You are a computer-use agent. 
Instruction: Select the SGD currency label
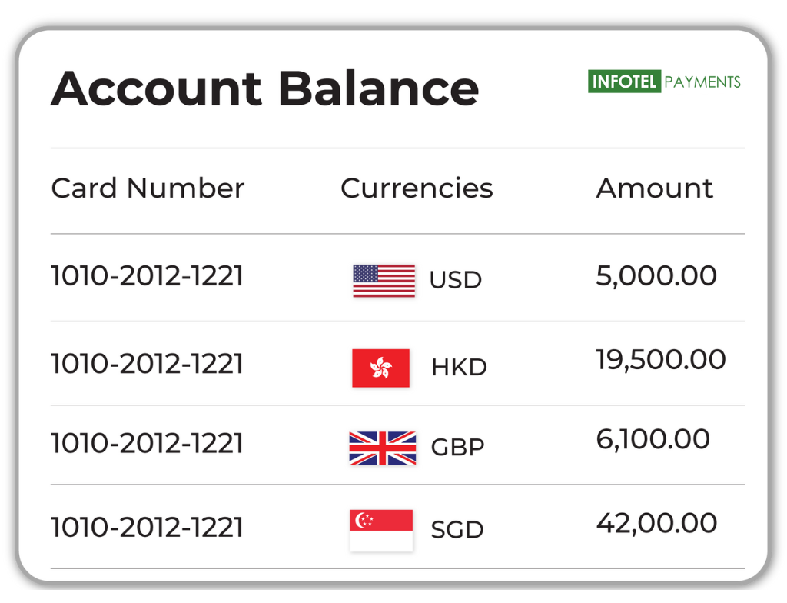457,530
